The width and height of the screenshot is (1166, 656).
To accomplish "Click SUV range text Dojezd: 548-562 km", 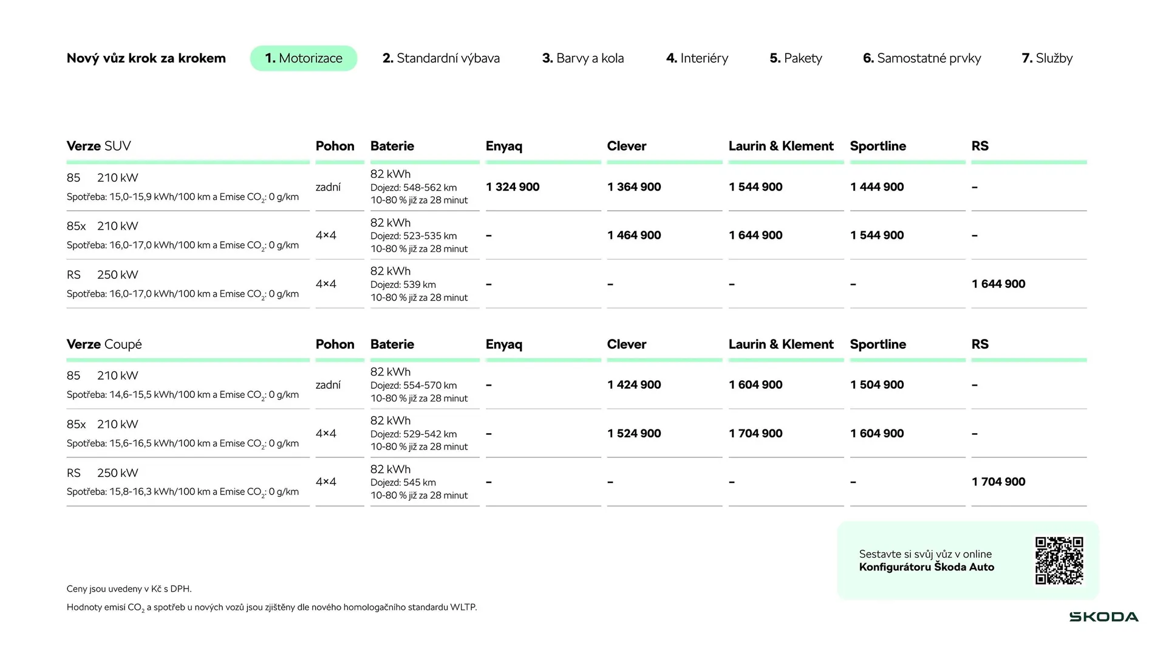I will point(414,188).
